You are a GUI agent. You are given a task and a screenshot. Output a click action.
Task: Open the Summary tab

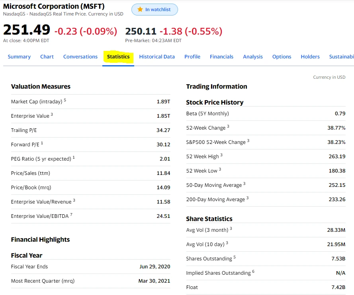19,56
